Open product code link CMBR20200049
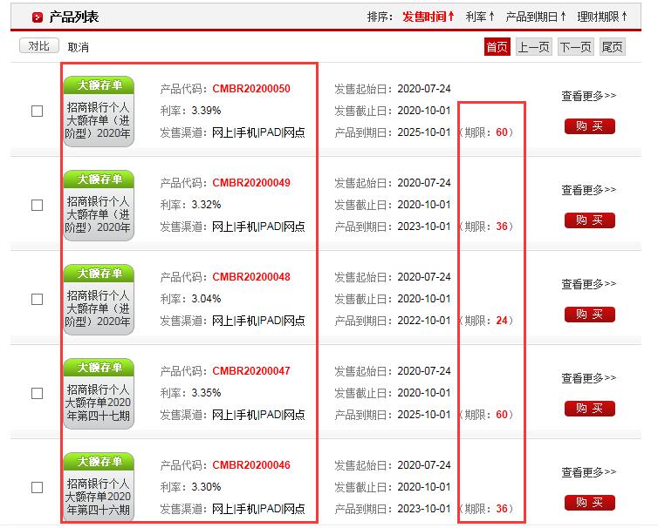This screenshot has height=528, width=658. click(x=251, y=183)
